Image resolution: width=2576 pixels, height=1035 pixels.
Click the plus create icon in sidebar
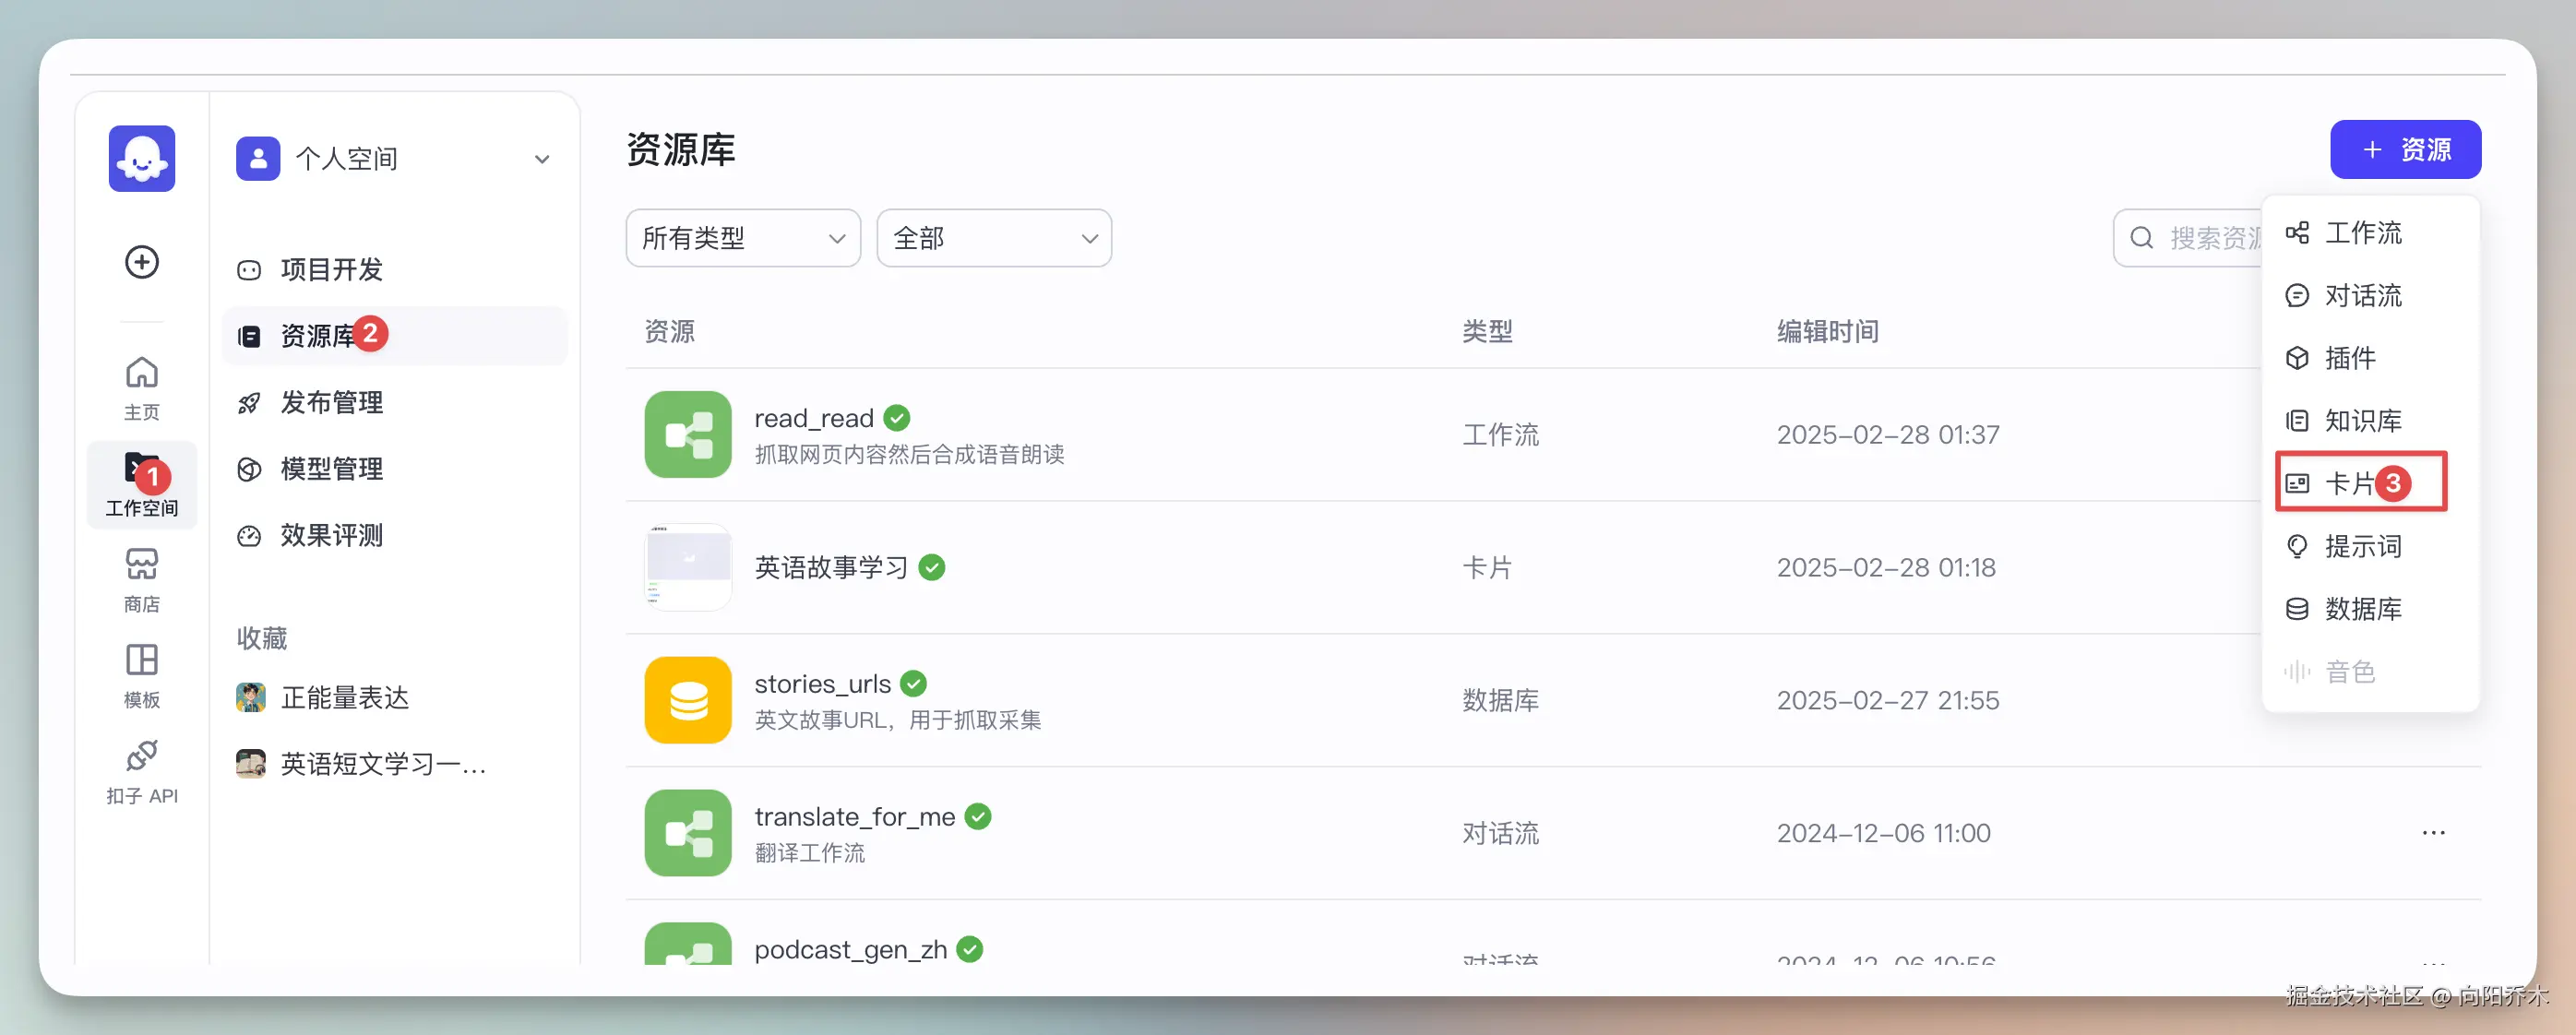(x=141, y=262)
